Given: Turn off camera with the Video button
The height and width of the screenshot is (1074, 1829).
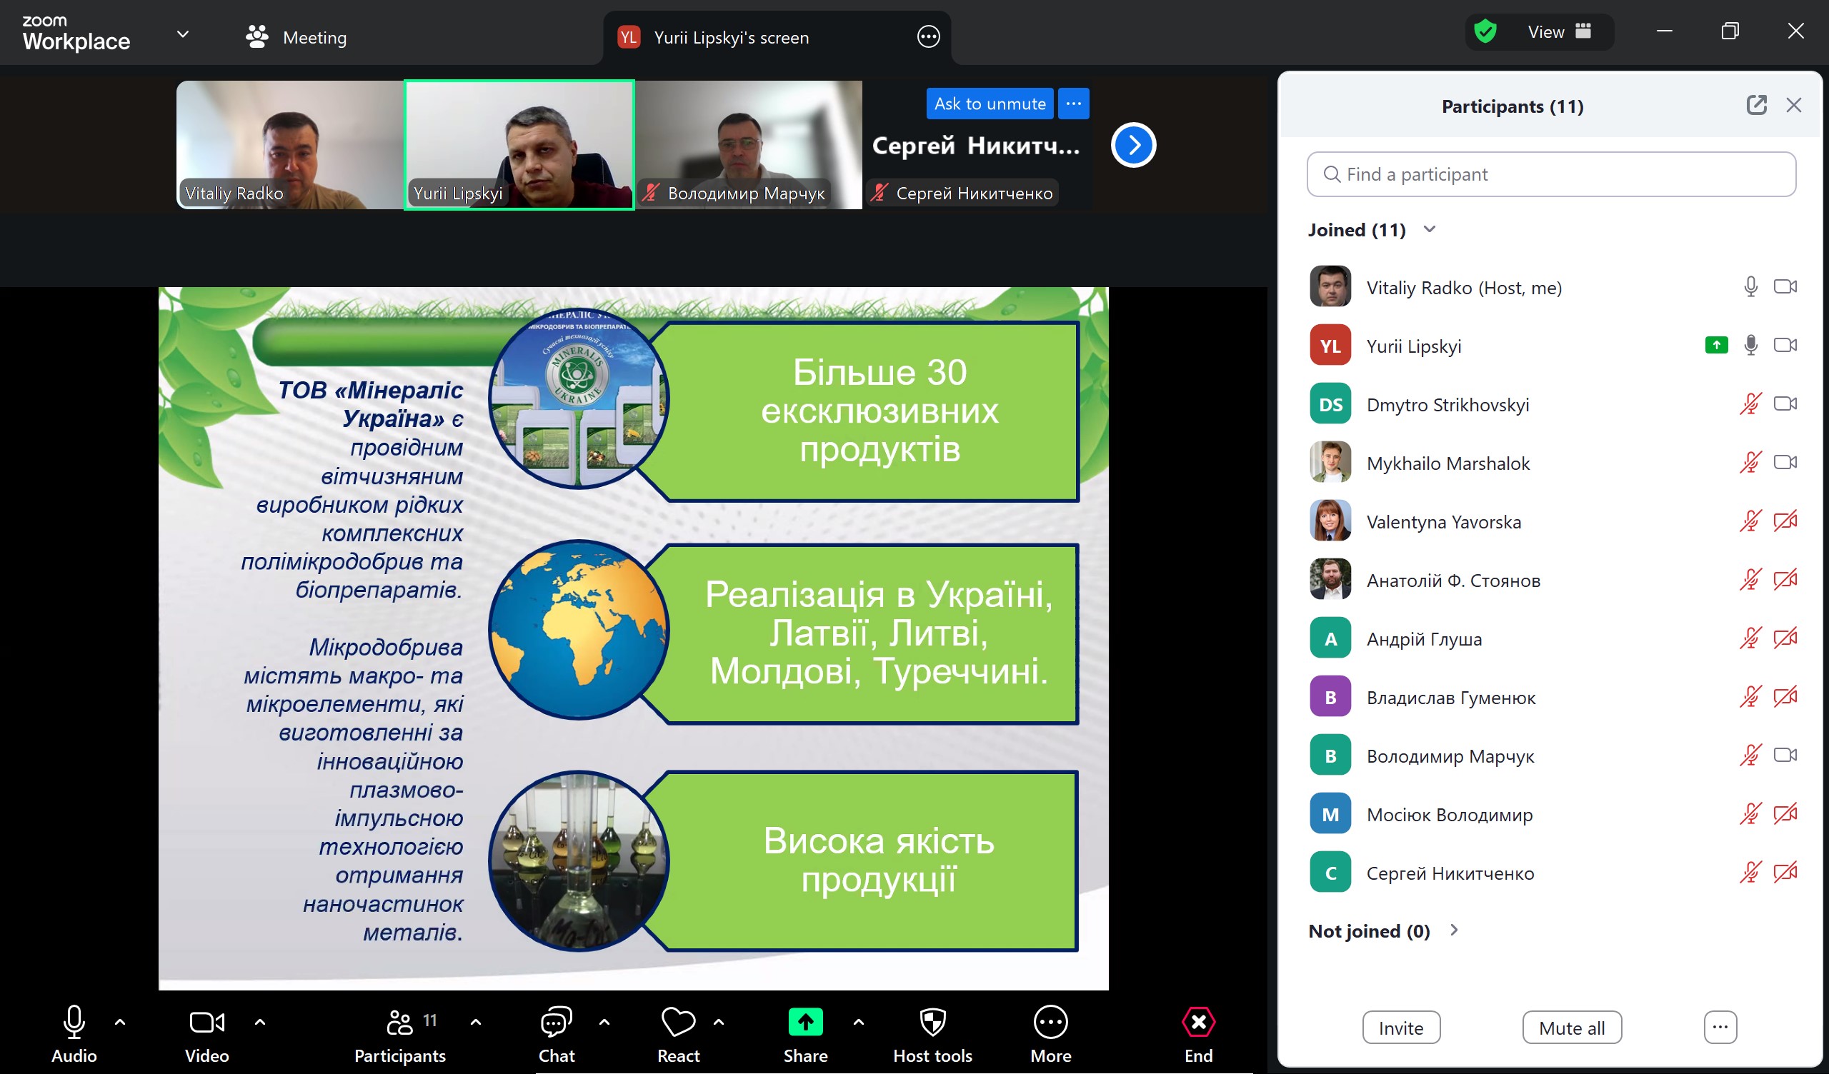Looking at the screenshot, I should click(x=207, y=1023).
